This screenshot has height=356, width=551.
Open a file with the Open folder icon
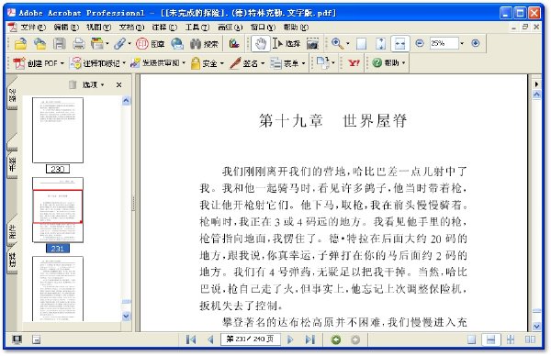pos(21,43)
